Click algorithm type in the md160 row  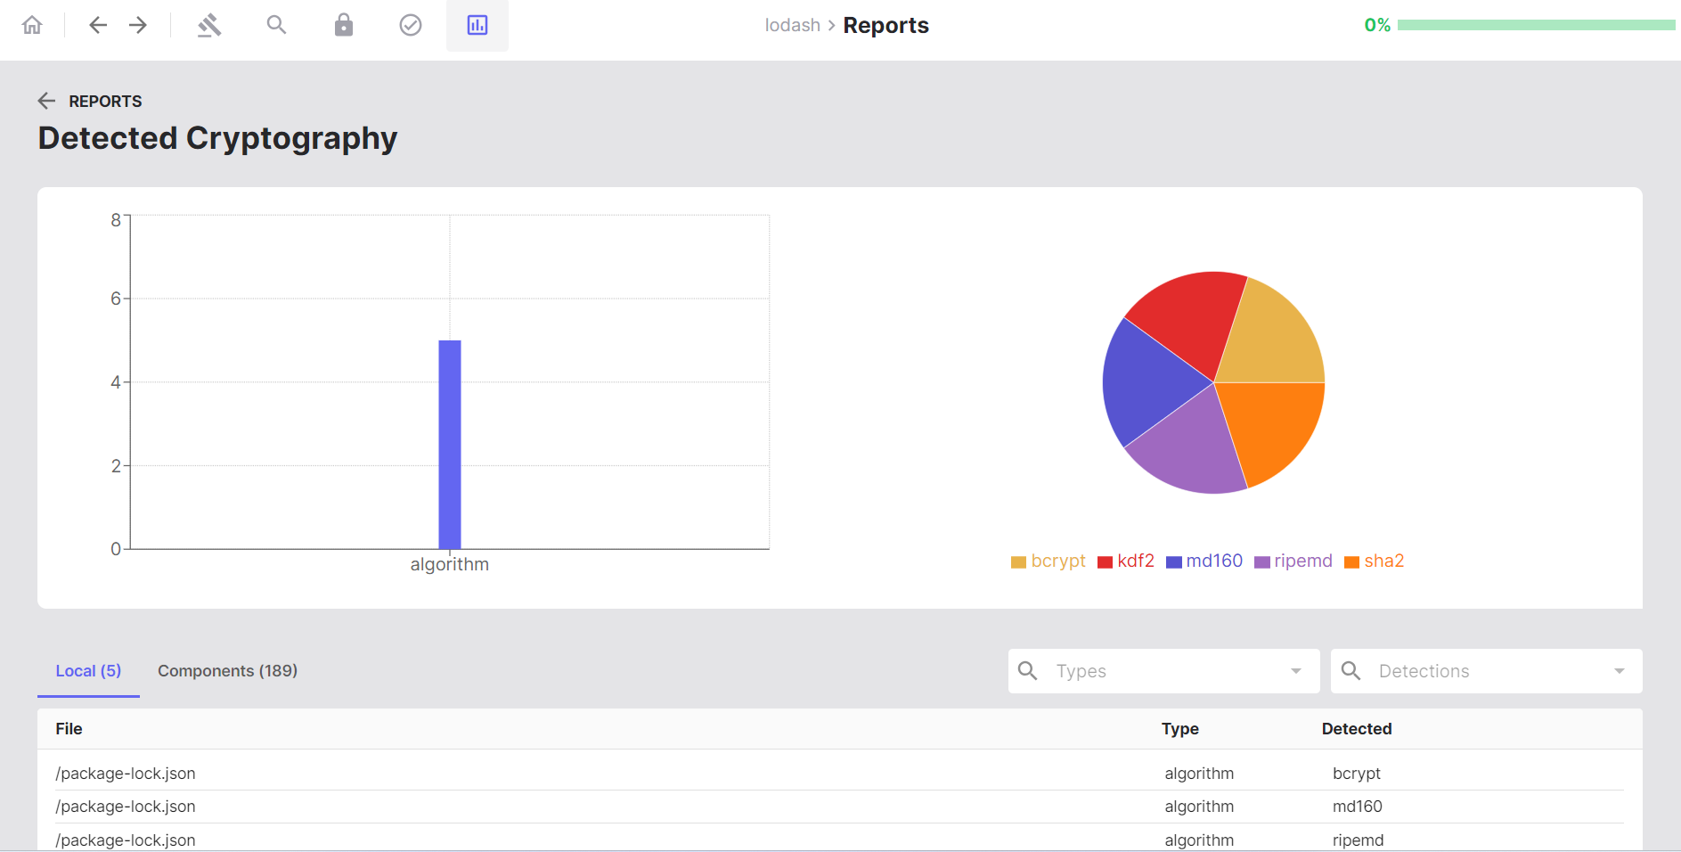click(x=1199, y=807)
